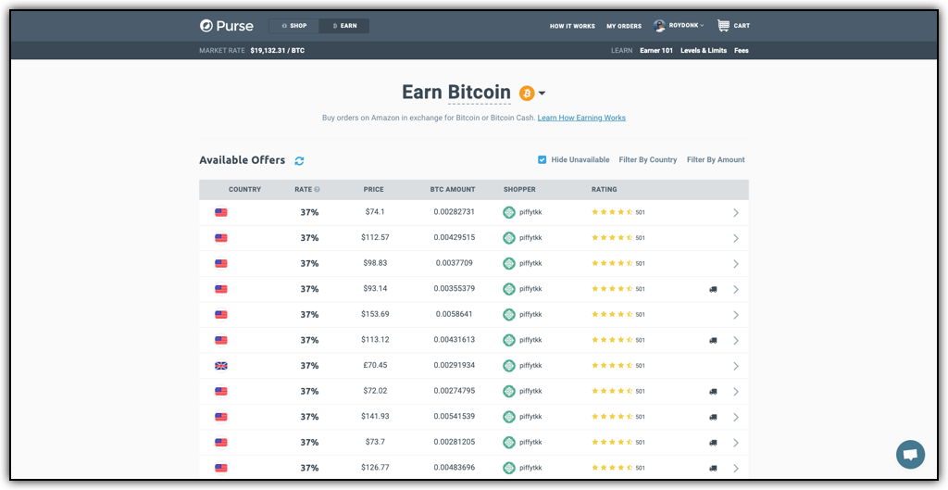The image size is (948, 490).
Task: Click the truck icon in $73.7 row
Action: pos(713,443)
